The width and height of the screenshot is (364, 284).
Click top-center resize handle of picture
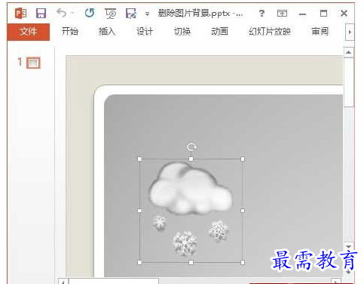click(191, 159)
